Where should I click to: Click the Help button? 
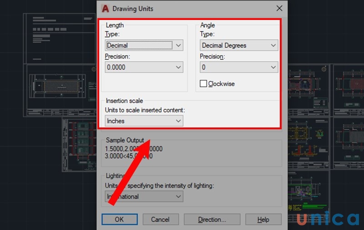tap(263, 220)
